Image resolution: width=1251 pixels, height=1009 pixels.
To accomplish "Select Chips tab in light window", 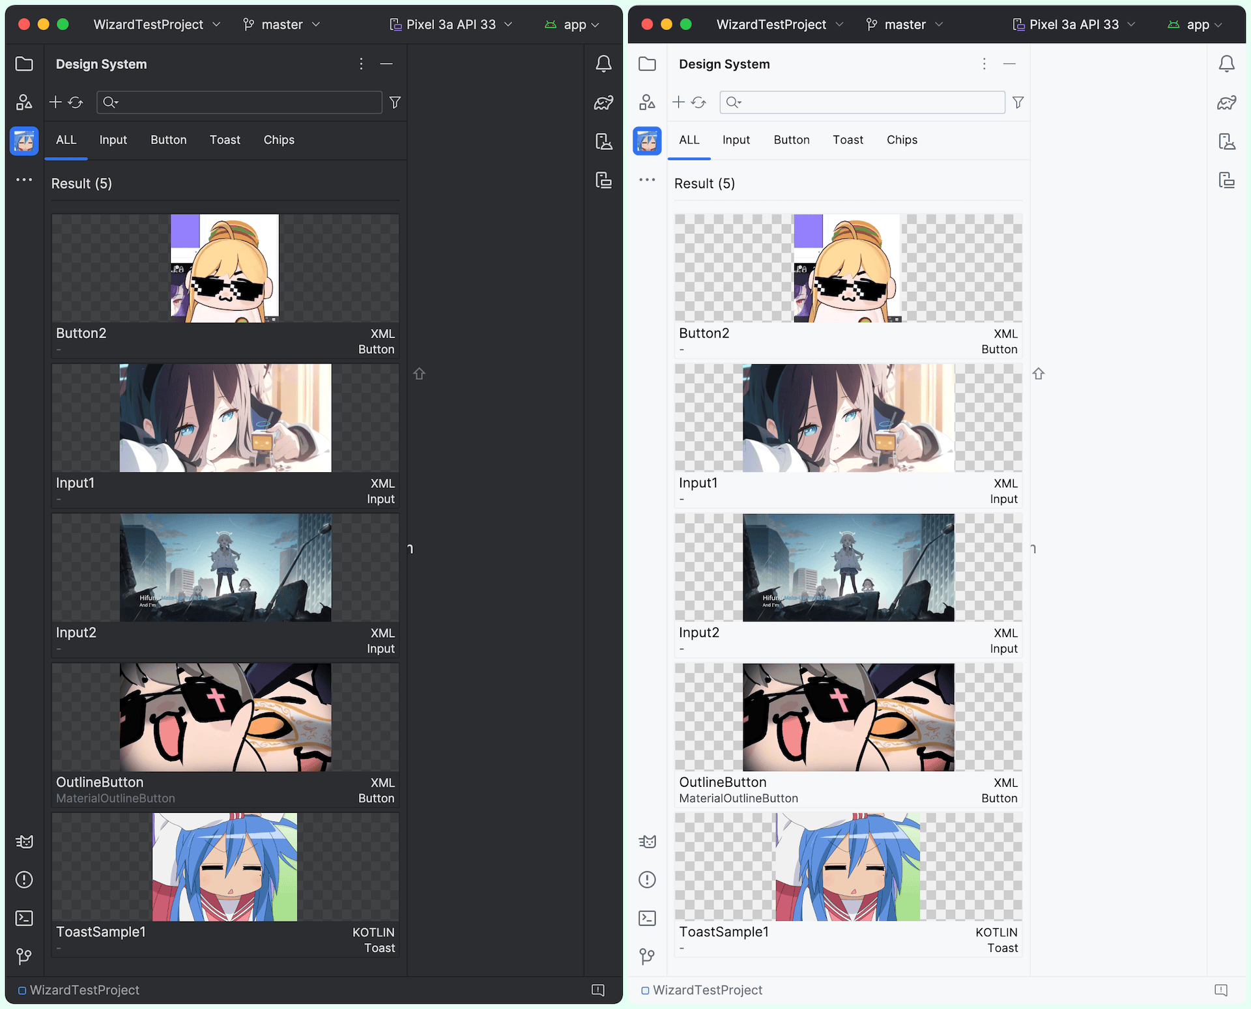I will point(902,140).
